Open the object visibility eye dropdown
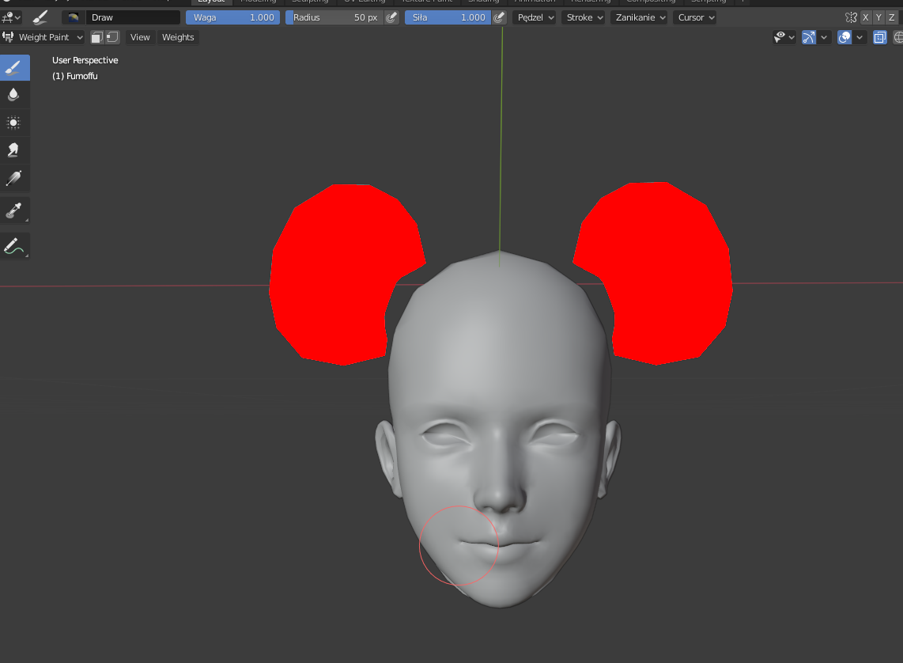The image size is (903, 663). 784,37
